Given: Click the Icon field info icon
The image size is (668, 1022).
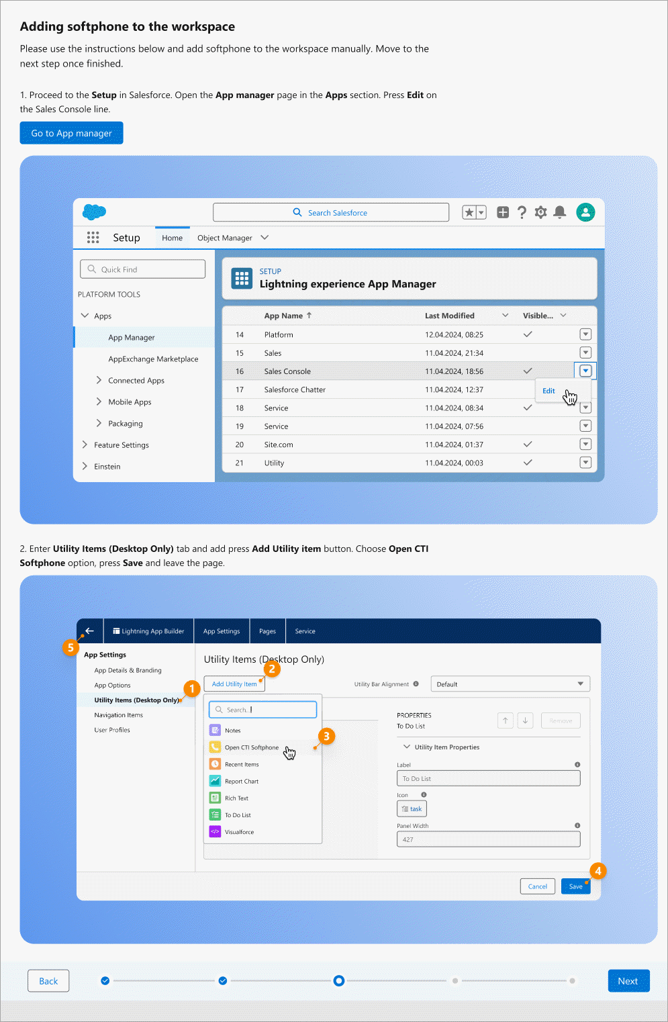Looking at the screenshot, I should point(424,794).
